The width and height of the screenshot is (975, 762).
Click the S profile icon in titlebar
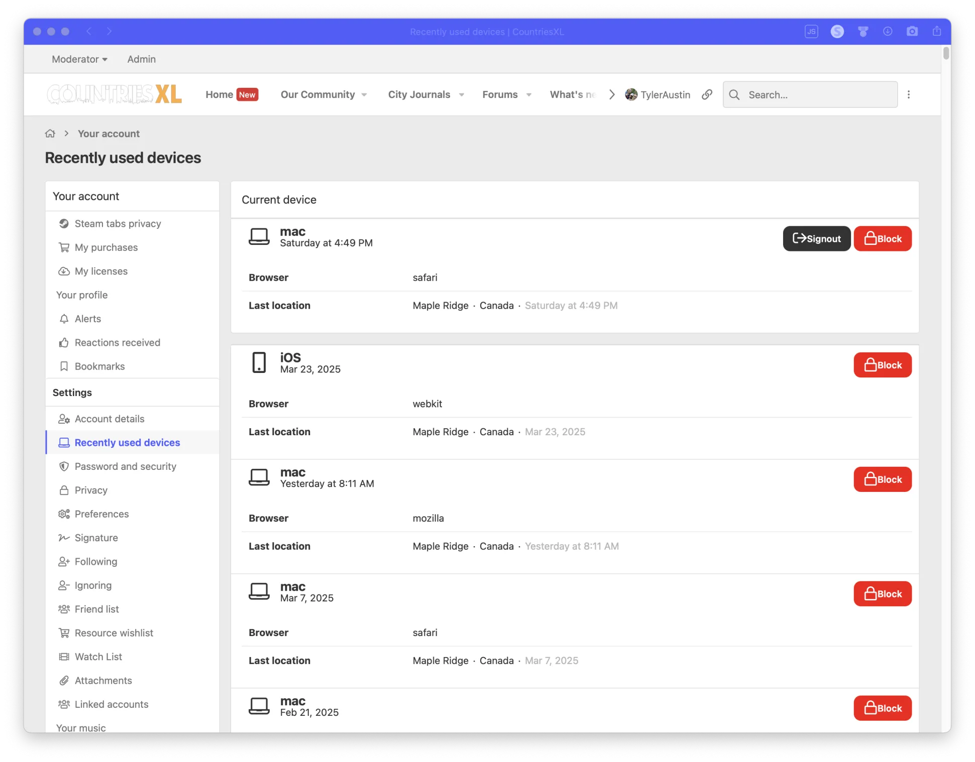tap(837, 32)
